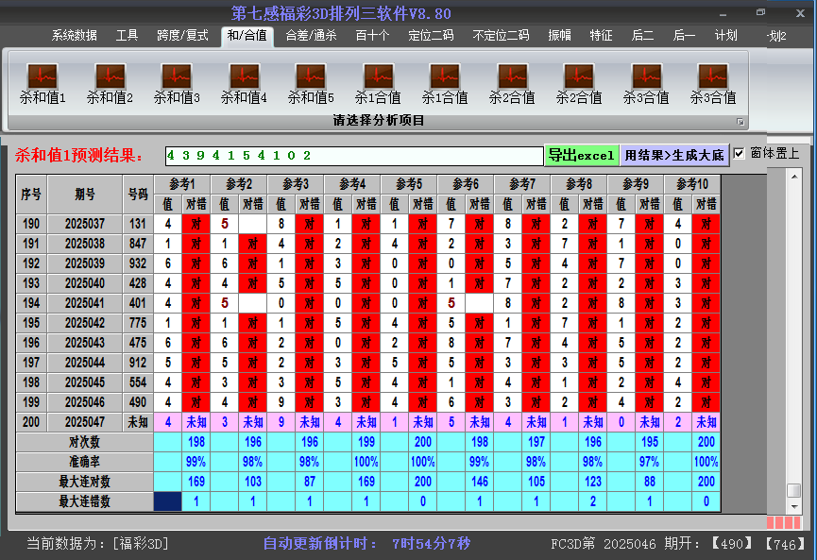Click the 号码 column header
The image size is (817, 560).
click(138, 195)
